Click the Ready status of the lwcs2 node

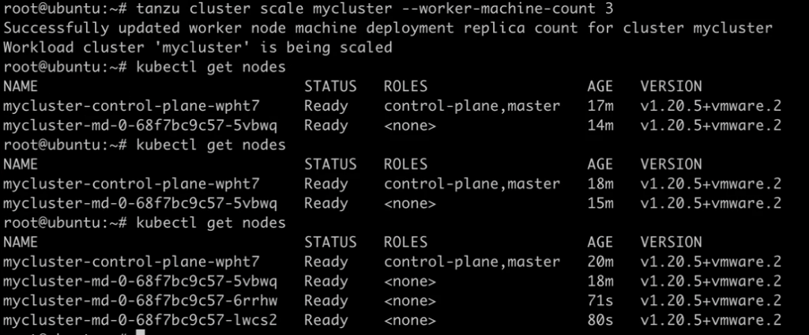tap(325, 320)
